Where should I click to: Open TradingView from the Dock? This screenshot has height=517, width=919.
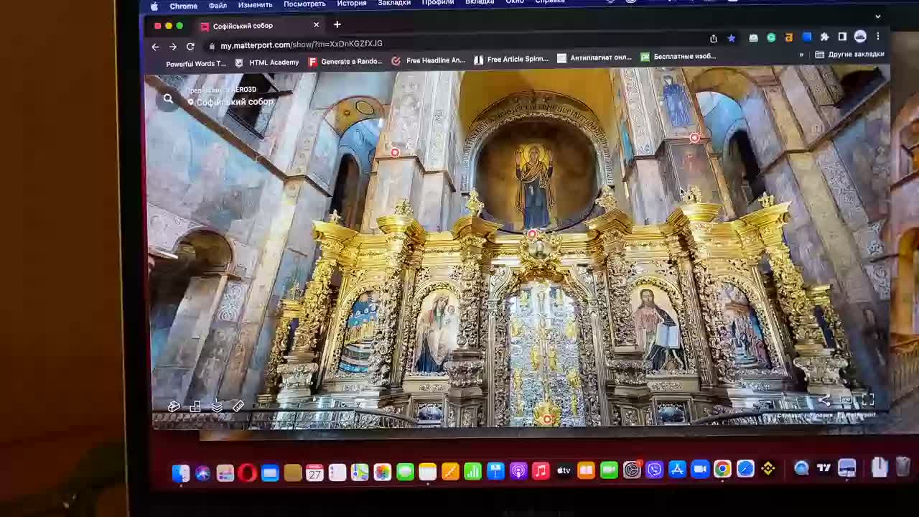pos(824,468)
